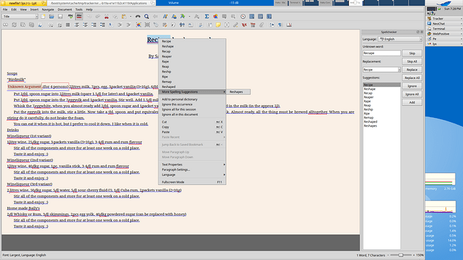The height and width of the screenshot is (260, 463).
Task: Click the Skip button
Action: [412, 54]
